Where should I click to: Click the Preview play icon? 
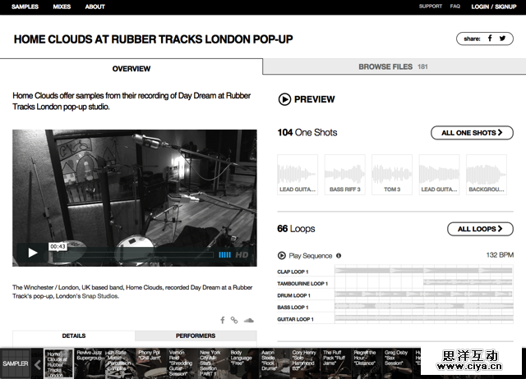point(284,99)
